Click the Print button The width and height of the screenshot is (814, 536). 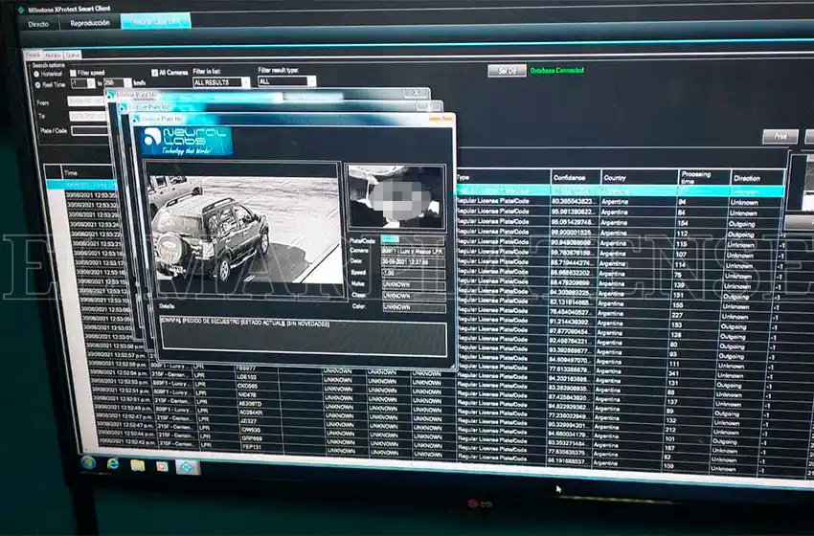coord(779,137)
